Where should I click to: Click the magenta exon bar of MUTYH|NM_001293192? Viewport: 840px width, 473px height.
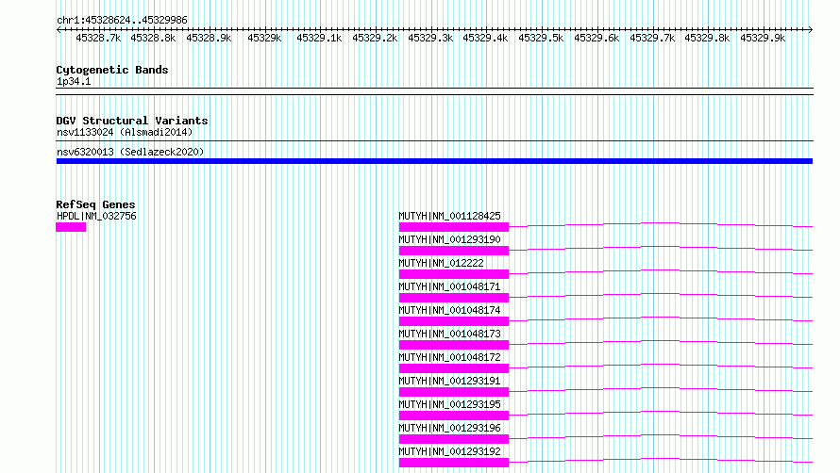[x=454, y=463]
